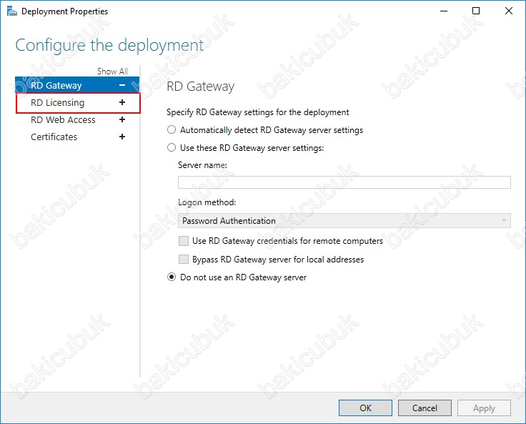This screenshot has height=424, width=526.
Task: Switch to RD Web Access page
Action: pos(63,120)
